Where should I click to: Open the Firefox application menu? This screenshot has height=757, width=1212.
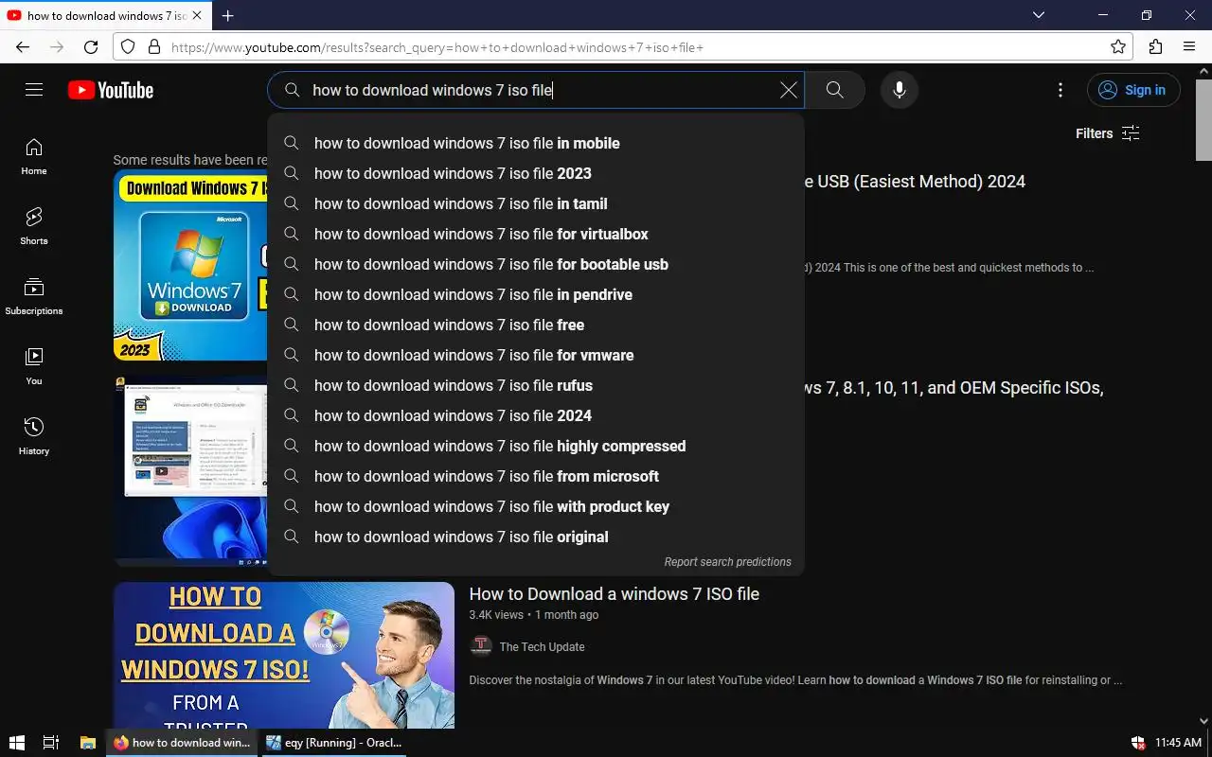[x=1189, y=46]
